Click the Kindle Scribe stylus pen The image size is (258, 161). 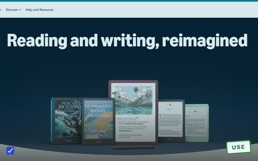(134, 148)
